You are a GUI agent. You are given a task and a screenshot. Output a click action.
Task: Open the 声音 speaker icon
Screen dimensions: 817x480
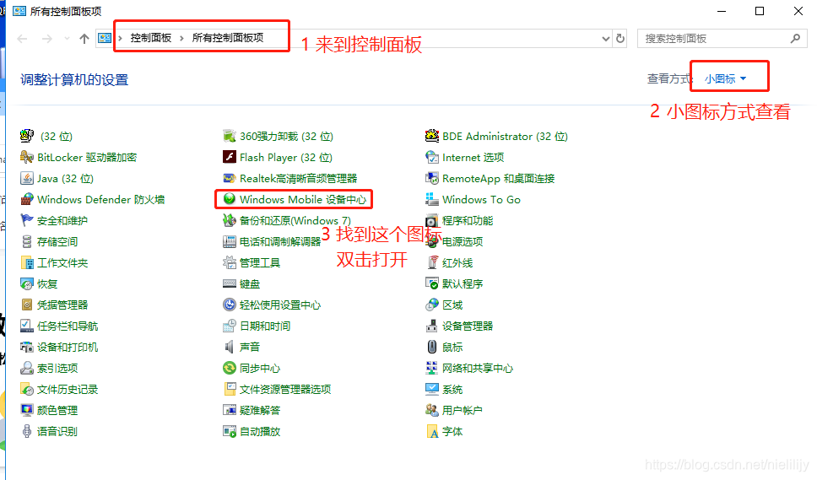(x=230, y=347)
